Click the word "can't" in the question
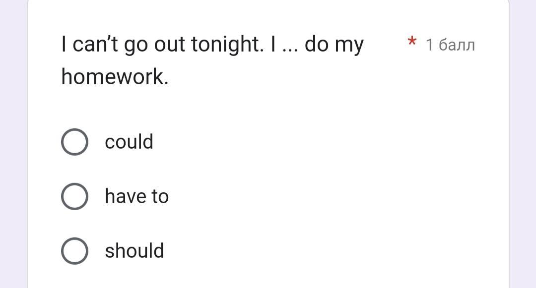 coord(95,45)
